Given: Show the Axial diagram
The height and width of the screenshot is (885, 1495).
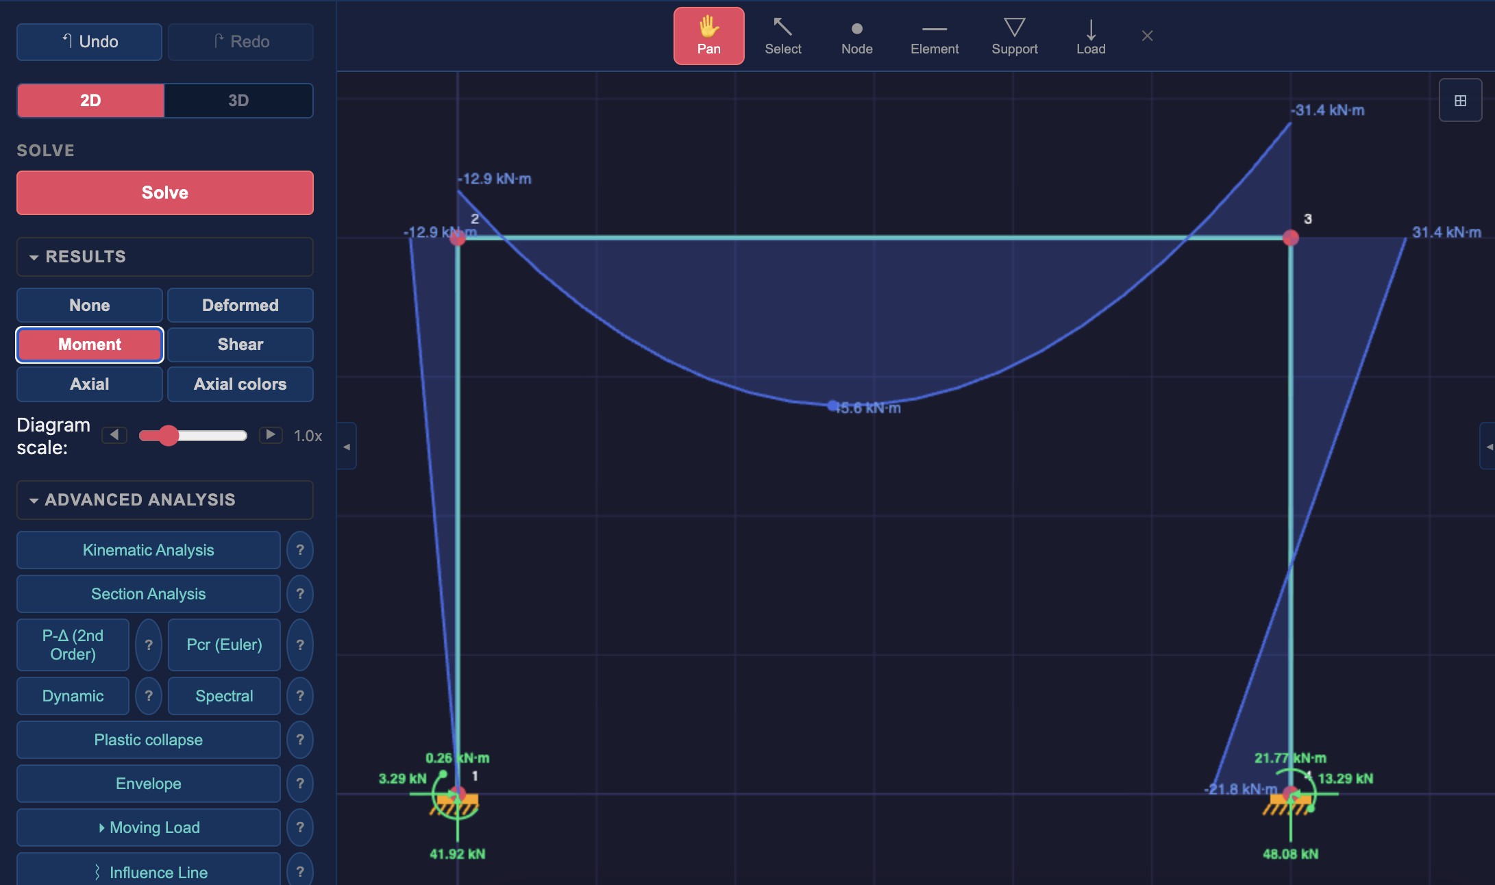Looking at the screenshot, I should [x=90, y=384].
